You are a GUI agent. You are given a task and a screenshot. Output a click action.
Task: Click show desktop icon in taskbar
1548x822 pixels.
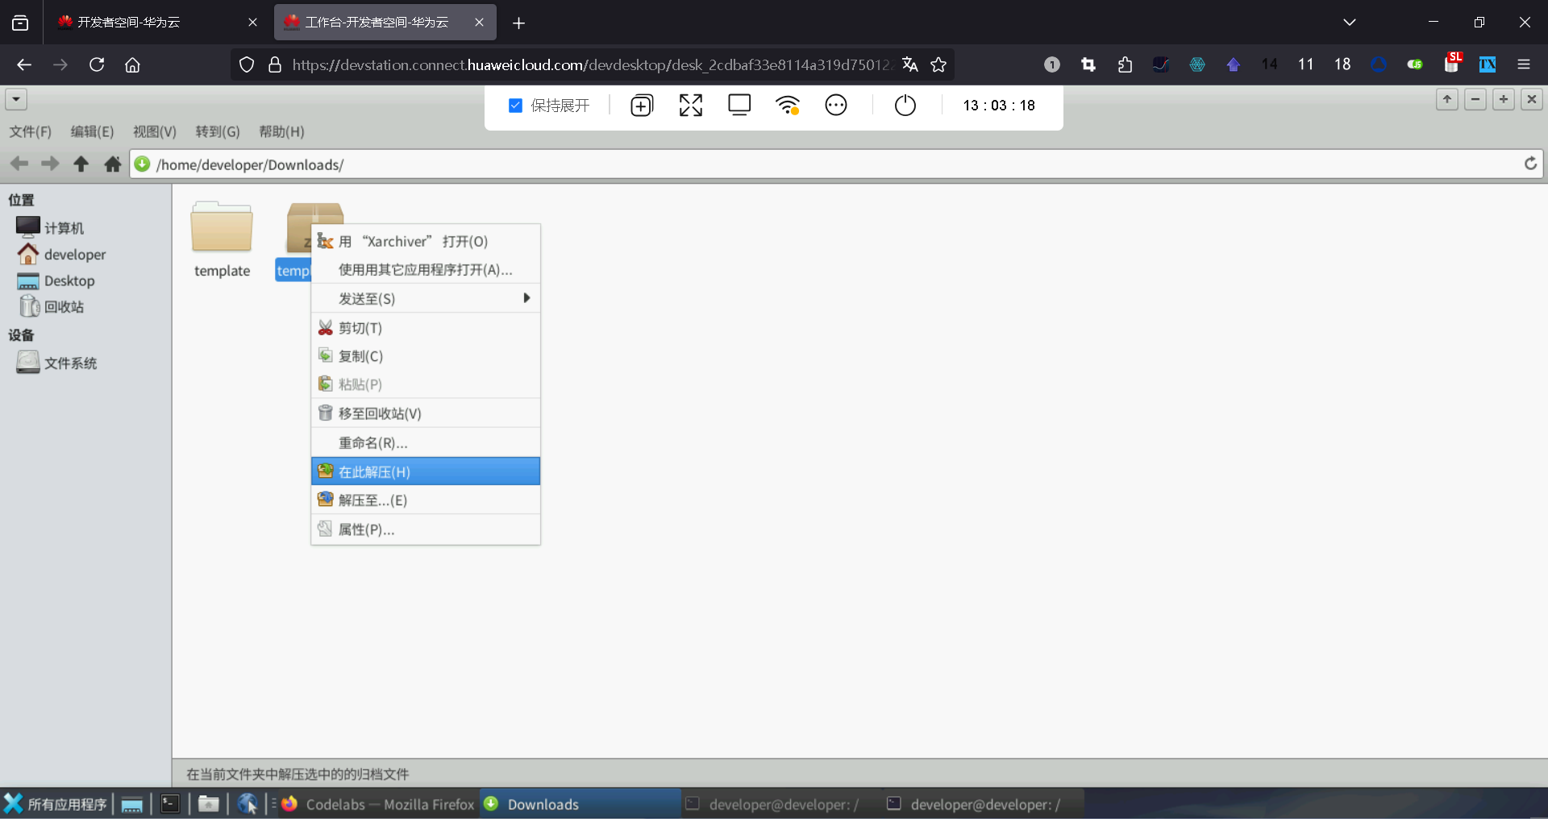(132, 804)
